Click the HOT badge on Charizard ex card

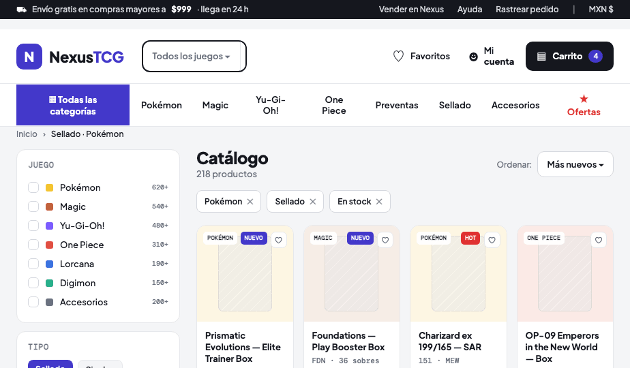pyautogui.click(x=470, y=238)
